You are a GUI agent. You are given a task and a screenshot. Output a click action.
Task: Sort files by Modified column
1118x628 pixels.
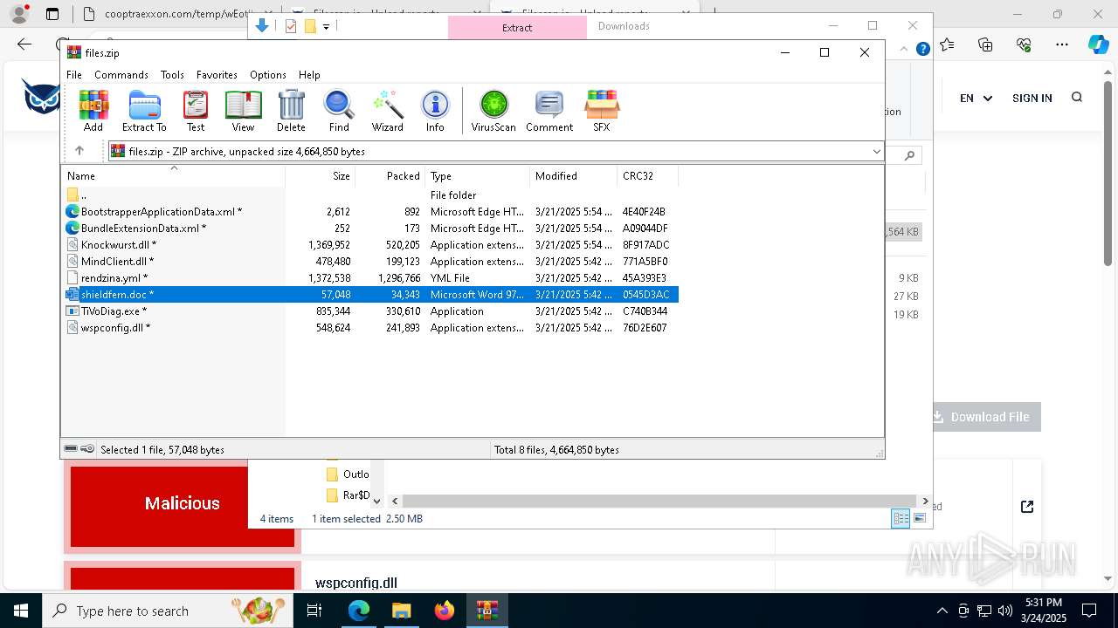573,175
